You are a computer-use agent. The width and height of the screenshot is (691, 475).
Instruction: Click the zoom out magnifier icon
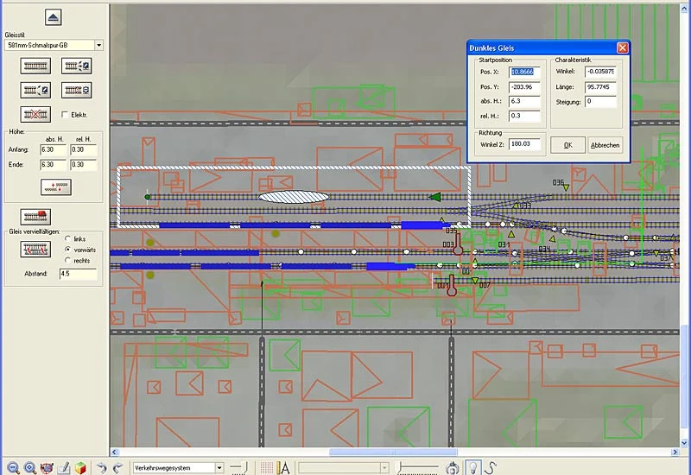13,467
